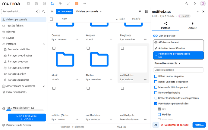Enable Définir un mot de passe
The width and height of the screenshot is (208, 130).
pyautogui.click(x=156, y=76)
